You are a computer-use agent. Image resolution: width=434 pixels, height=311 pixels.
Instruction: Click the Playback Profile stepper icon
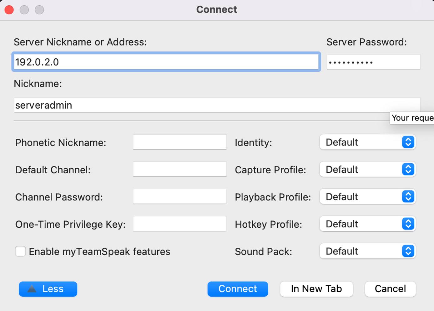[x=407, y=196]
